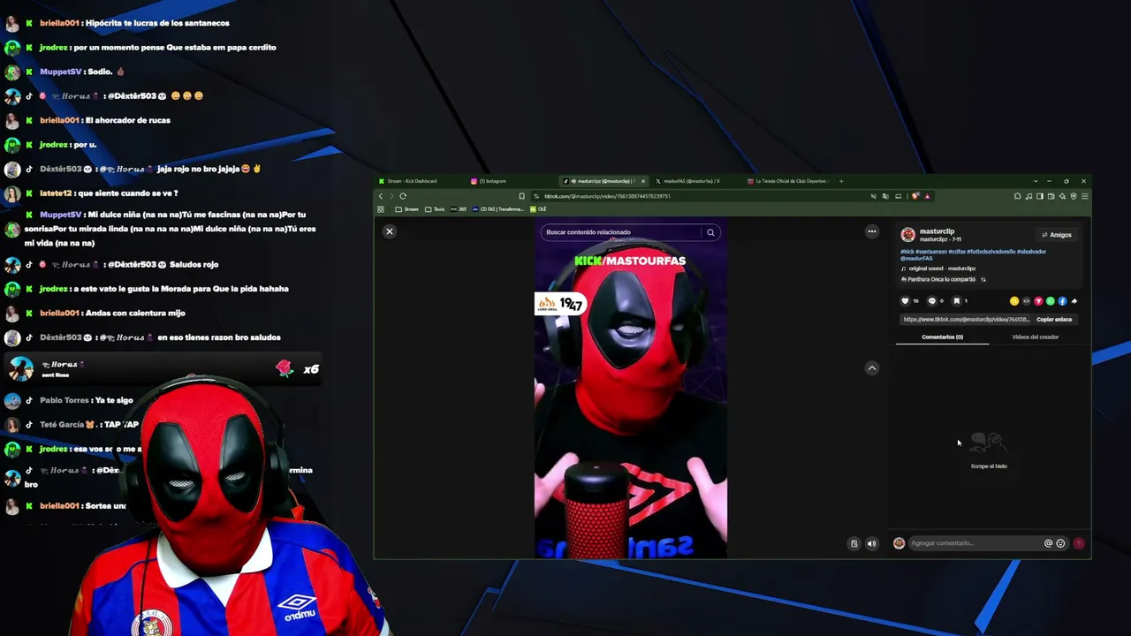Click the browser back arrow

coord(381,196)
